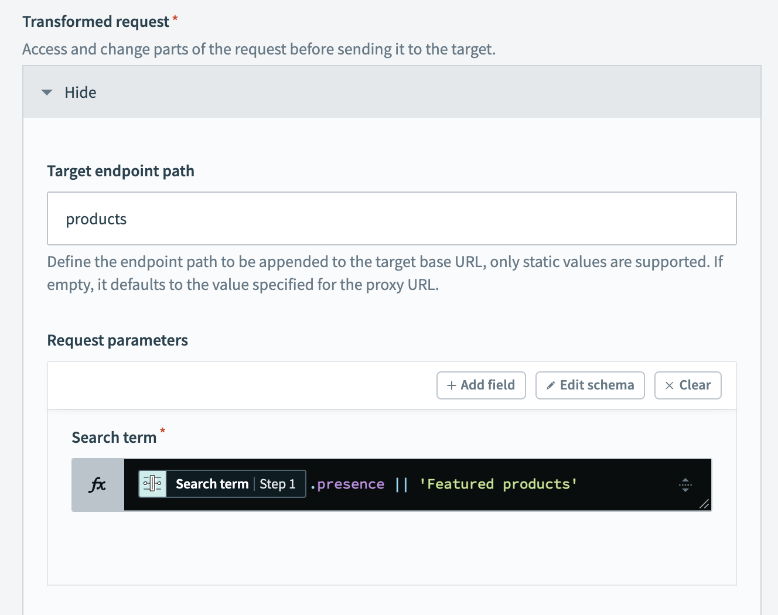Clear all request parameters
Image resolution: width=778 pixels, height=615 pixels.
tap(688, 385)
